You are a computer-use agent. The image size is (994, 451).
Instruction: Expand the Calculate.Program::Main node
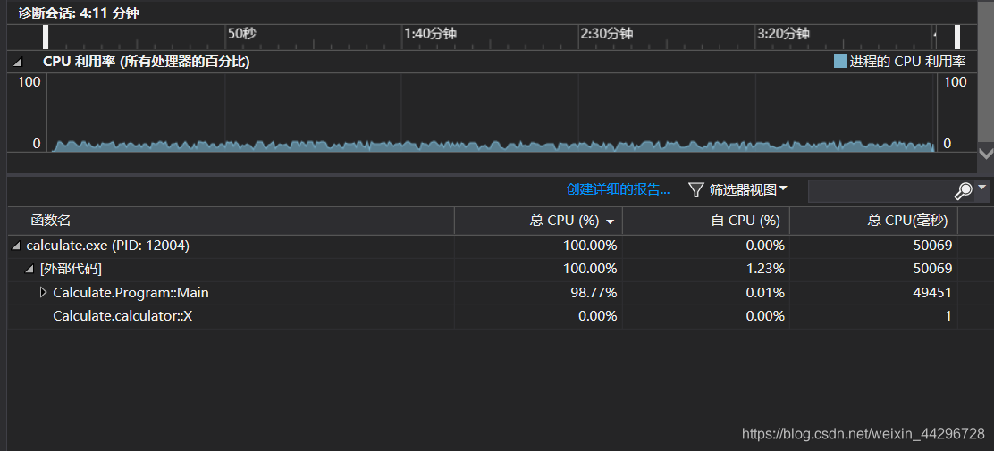click(x=43, y=293)
